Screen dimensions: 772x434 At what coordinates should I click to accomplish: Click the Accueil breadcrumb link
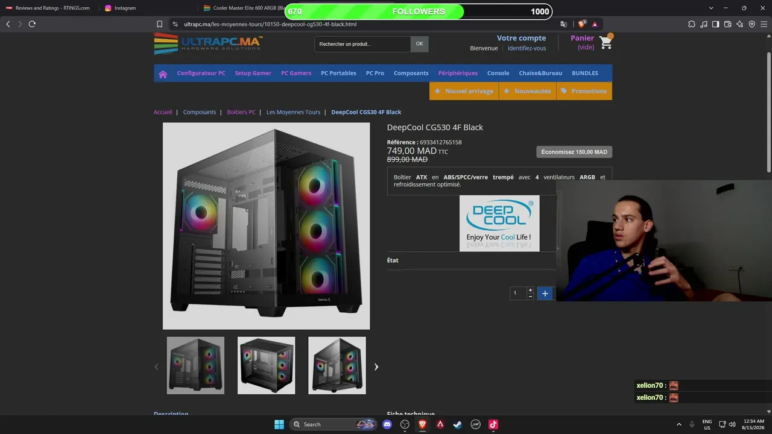click(x=163, y=112)
